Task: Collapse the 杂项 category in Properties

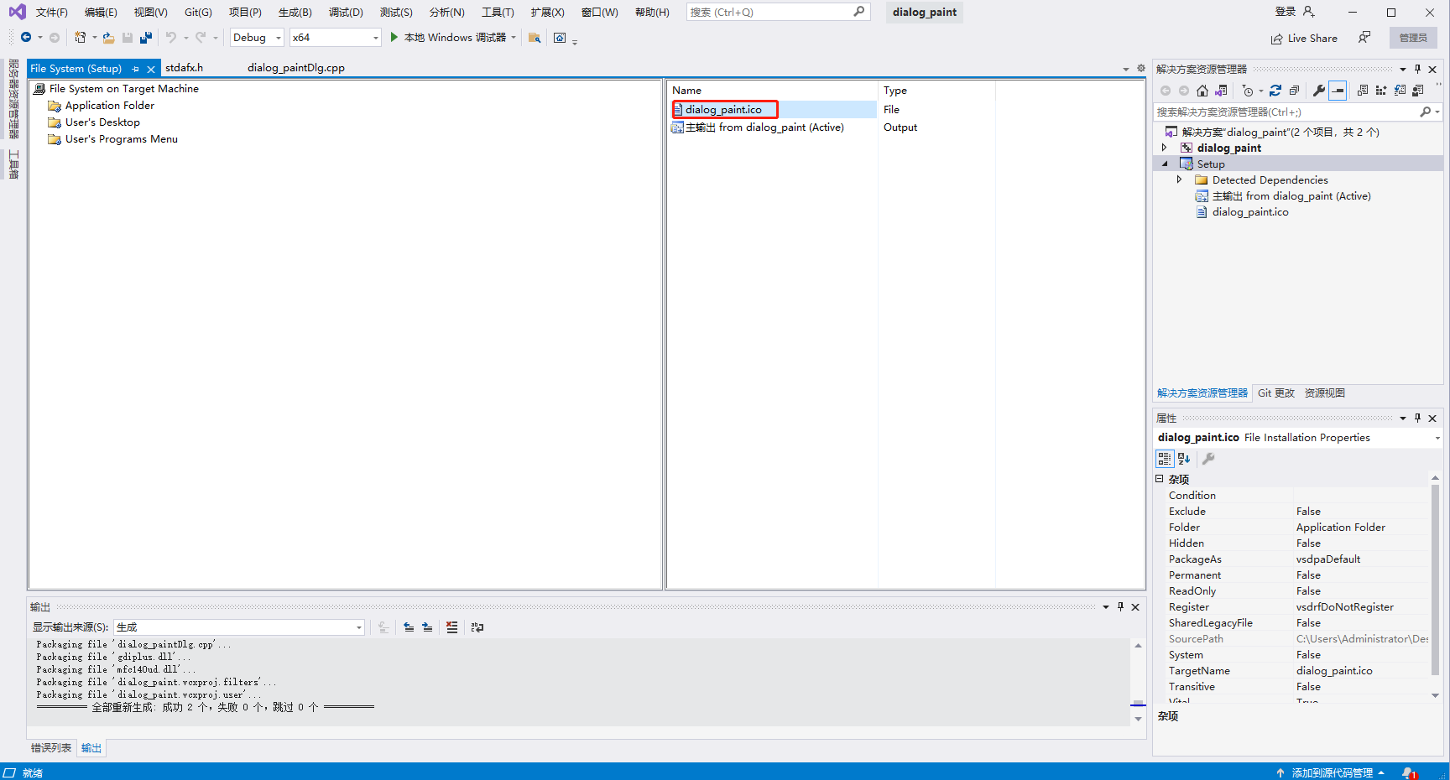Action: [x=1160, y=479]
